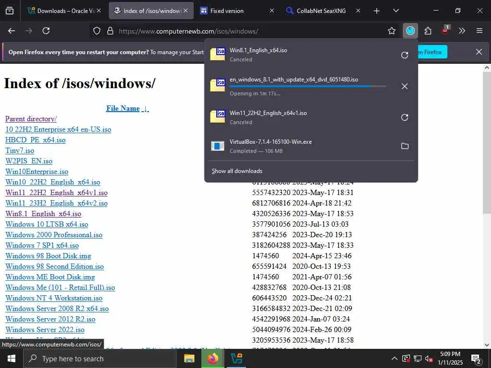Cancel en_windows_8.1 iso download
Viewport: 491px width, 368px height.
405,86
